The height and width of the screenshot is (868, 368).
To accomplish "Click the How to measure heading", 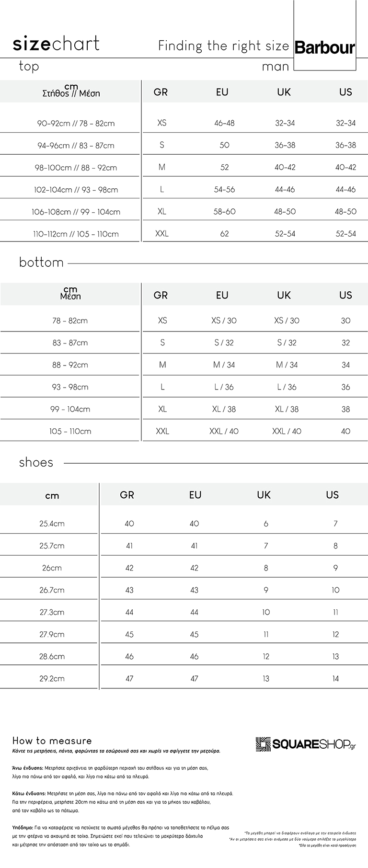I will (52, 741).
